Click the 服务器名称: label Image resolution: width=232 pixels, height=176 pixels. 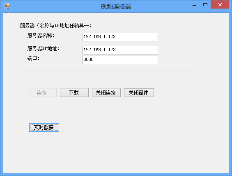pos(41,36)
